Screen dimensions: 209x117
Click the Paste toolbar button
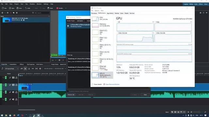pyautogui.click(x=50, y=8)
